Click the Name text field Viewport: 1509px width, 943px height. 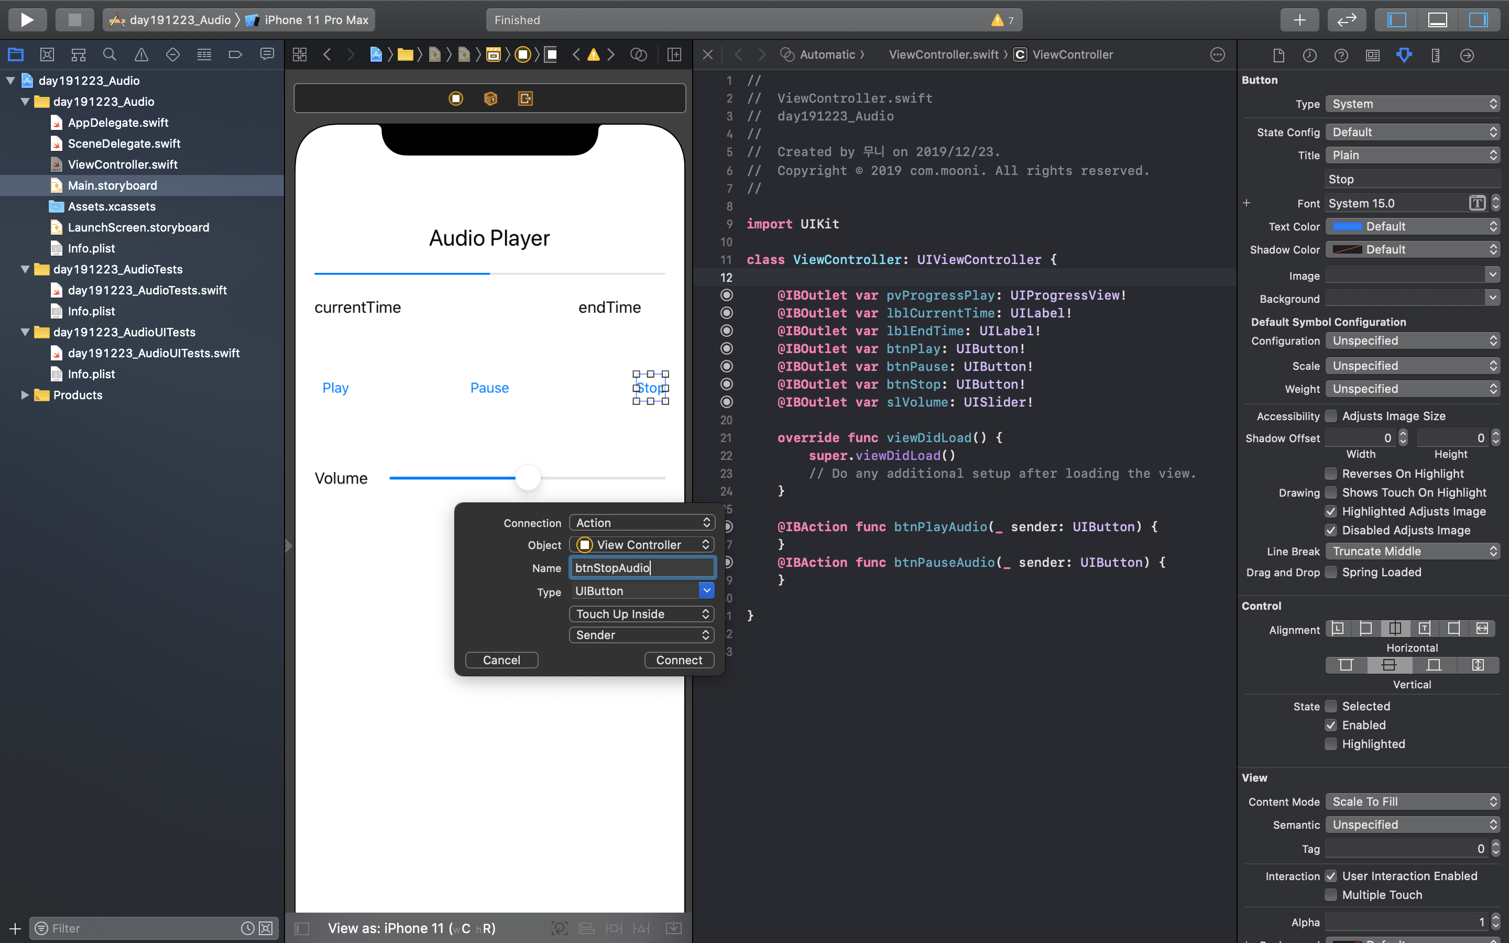(642, 567)
